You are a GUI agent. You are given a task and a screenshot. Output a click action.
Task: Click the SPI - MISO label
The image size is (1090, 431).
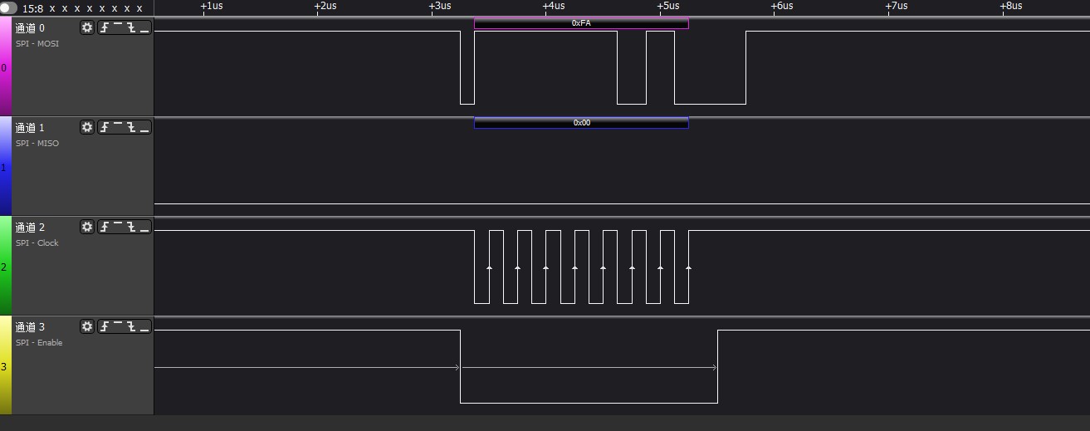click(x=37, y=143)
